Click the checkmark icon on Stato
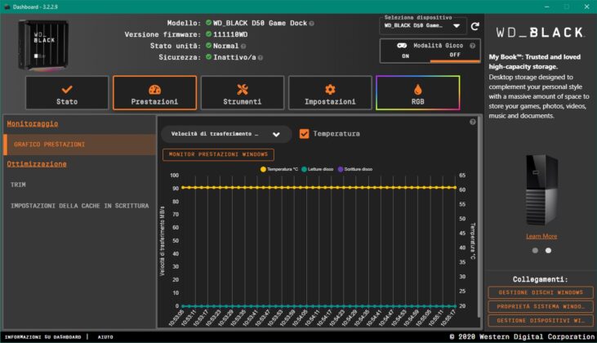The image size is (597, 343). click(x=67, y=90)
